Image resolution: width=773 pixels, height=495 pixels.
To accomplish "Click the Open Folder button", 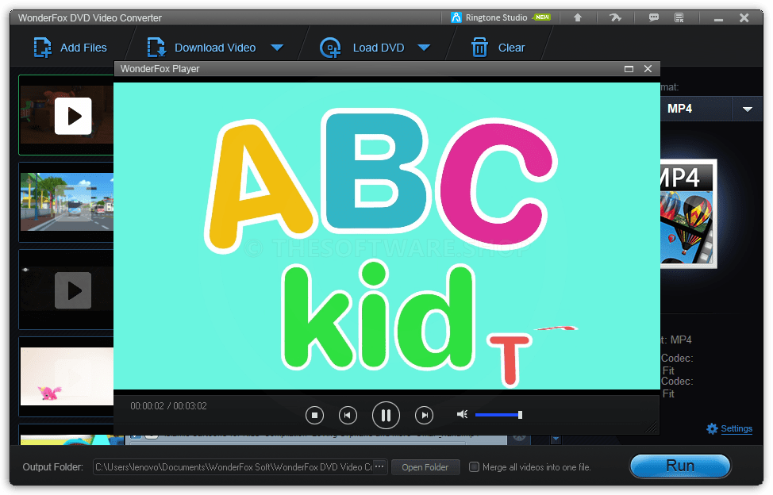I will (x=425, y=467).
